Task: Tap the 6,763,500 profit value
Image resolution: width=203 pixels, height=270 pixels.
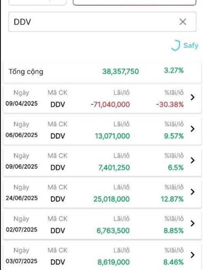Action: pyautogui.click(x=113, y=231)
